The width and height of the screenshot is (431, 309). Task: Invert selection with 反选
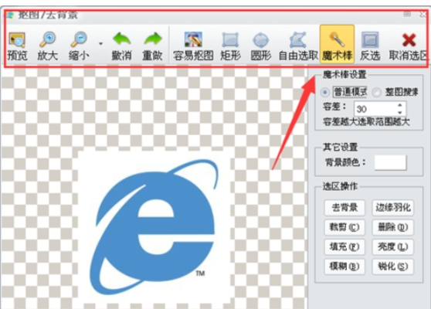click(x=370, y=46)
